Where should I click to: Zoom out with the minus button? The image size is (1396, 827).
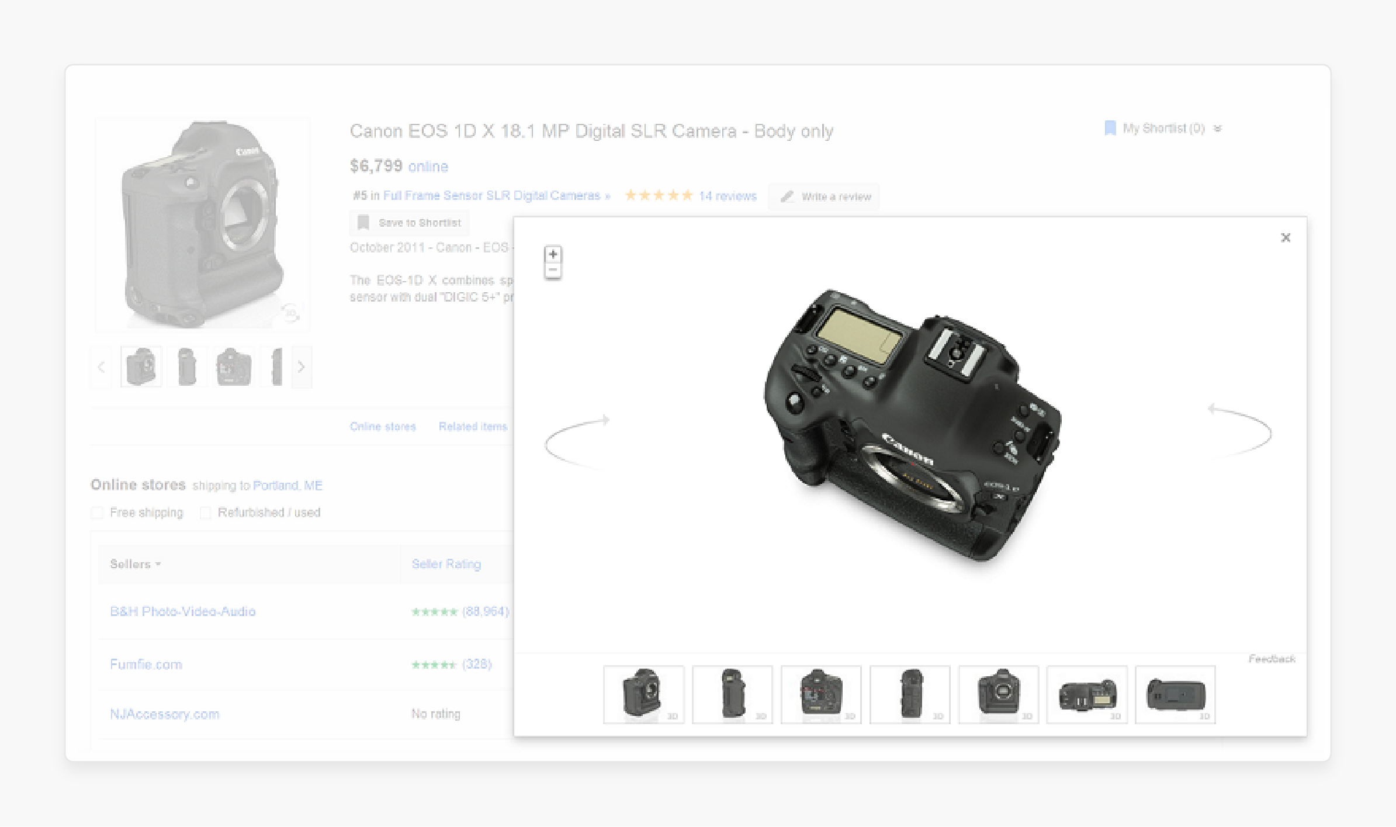point(553,270)
